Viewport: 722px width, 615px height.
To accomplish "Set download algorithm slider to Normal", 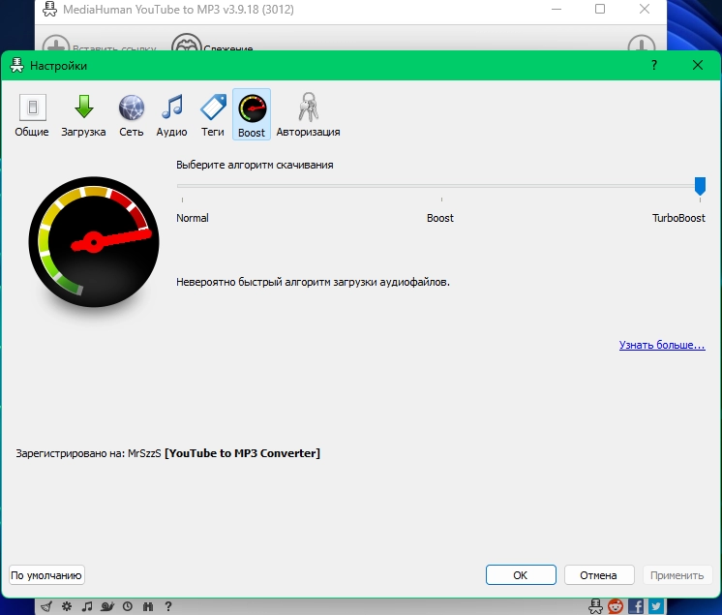I will [181, 186].
